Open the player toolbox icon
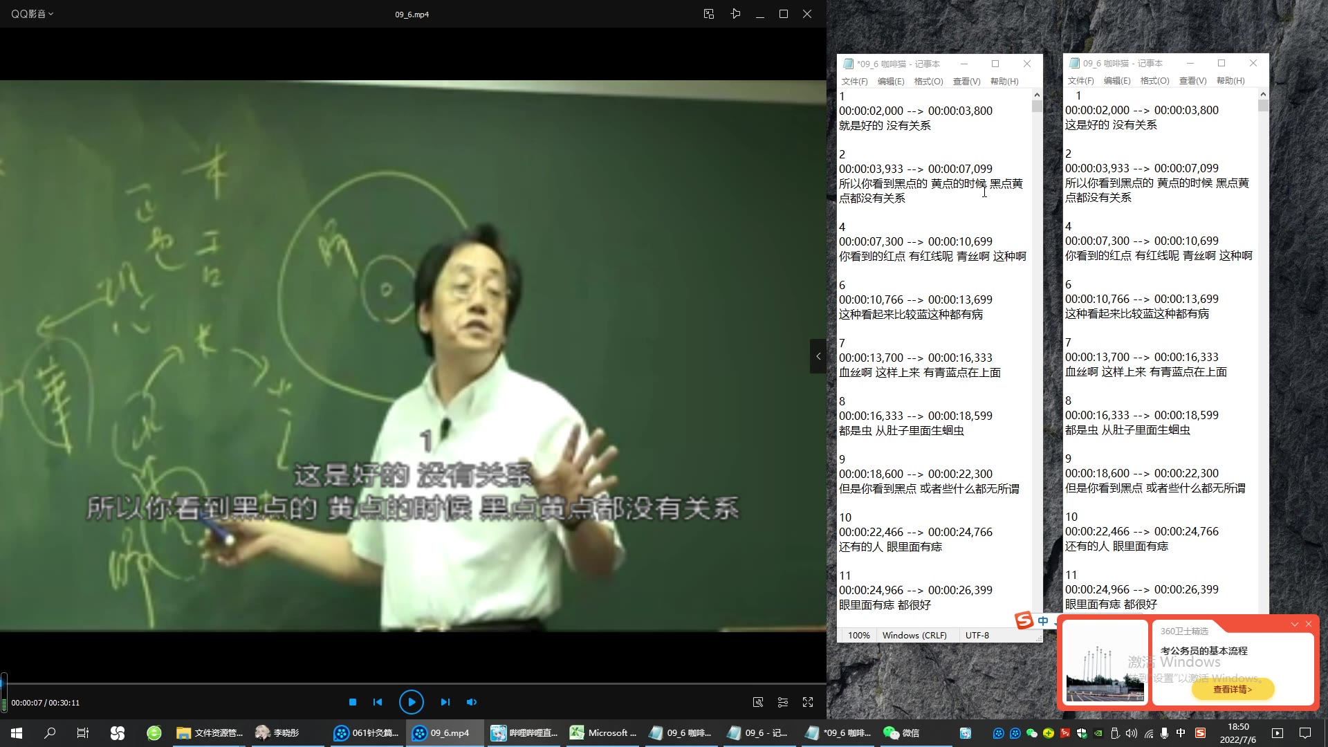 (x=758, y=702)
